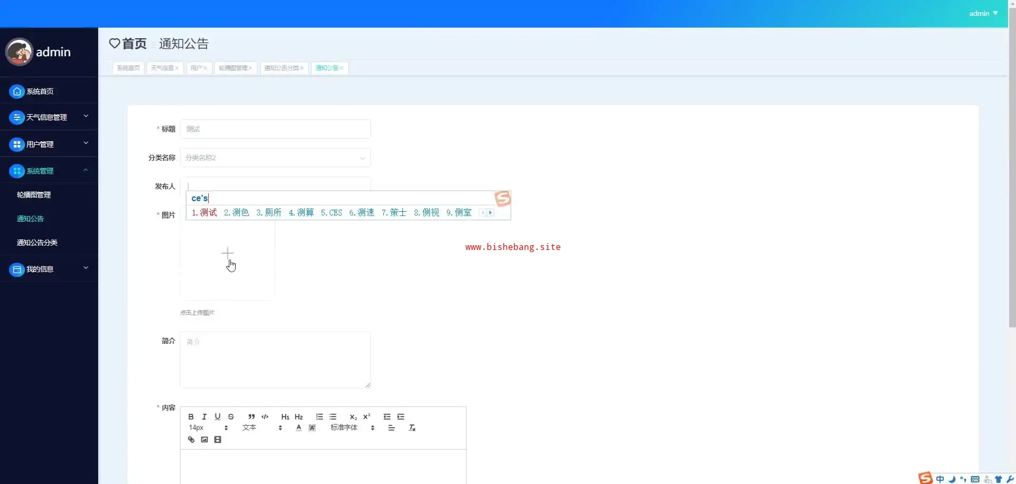Viewport: 1016px width, 484px height.
Task: Insert an image into the editor
Action: point(204,439)
